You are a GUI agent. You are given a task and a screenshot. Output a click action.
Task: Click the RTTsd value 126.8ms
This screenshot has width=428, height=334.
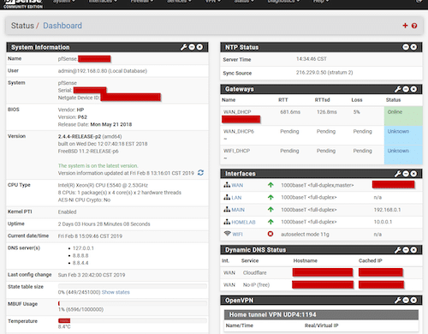tap(326, 112)
